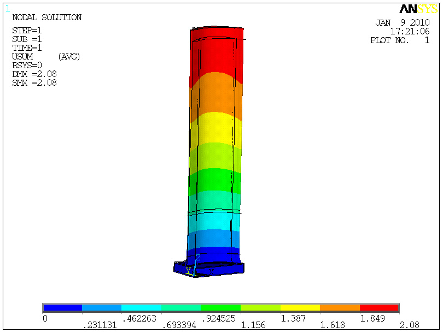Viewport: 443px width, 333px height.
Task: Click the USUM label
Action: pos(22,56)
